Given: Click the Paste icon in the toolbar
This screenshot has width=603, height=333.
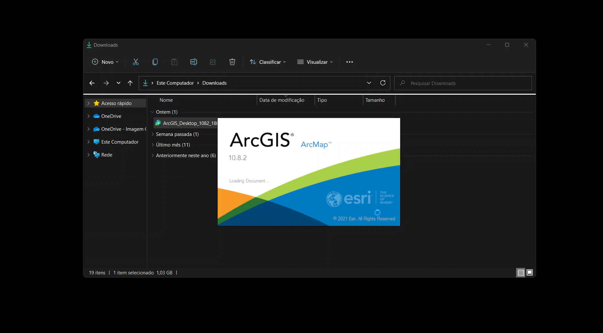Looking at the screenshot, I should point(174,62).
